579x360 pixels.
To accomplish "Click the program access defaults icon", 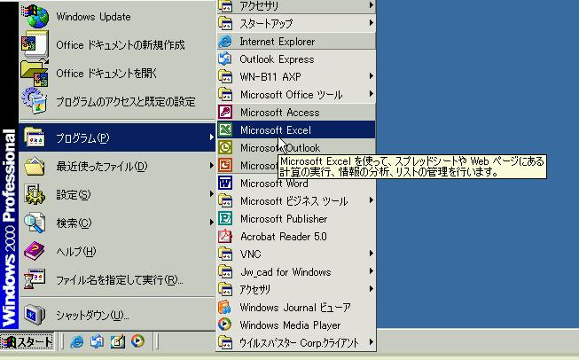I will point(35,101).
